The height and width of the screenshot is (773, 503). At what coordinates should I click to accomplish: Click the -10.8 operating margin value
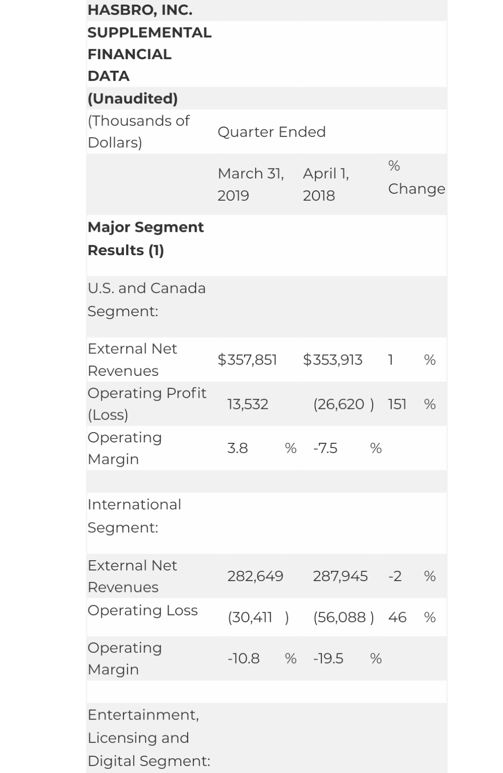244,658
